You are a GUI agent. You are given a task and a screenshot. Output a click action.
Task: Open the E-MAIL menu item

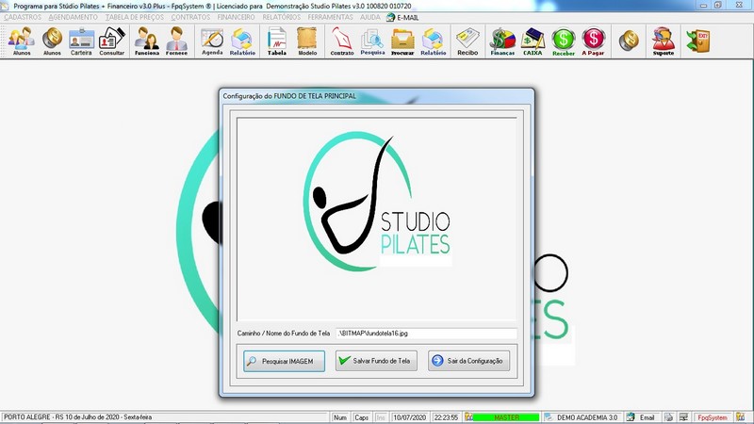click(x=402, y=17)
